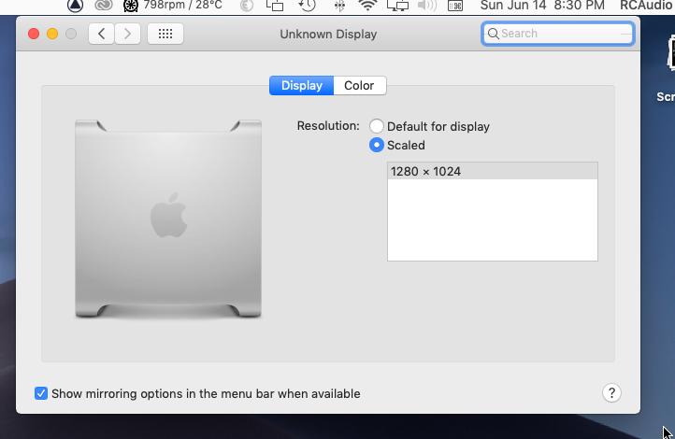Toggle Show mirroring options checkbox
The image size is (675, 439).
click(41, 393)
